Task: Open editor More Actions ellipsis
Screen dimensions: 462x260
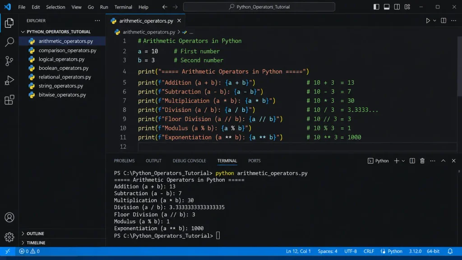Action: (453, 21)
